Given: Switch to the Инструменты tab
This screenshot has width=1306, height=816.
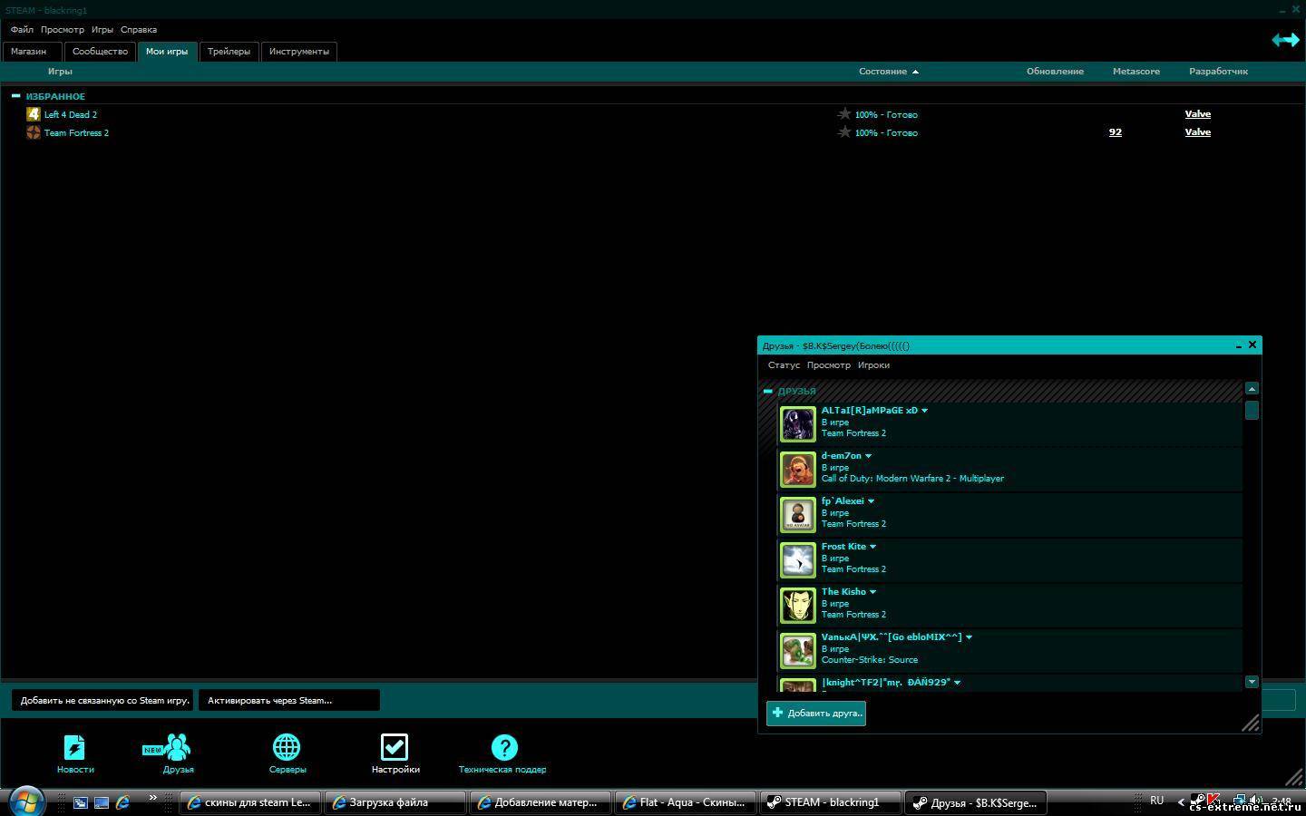Looking at the screenshot, I should pyautogui.click(x=299, y=52).
